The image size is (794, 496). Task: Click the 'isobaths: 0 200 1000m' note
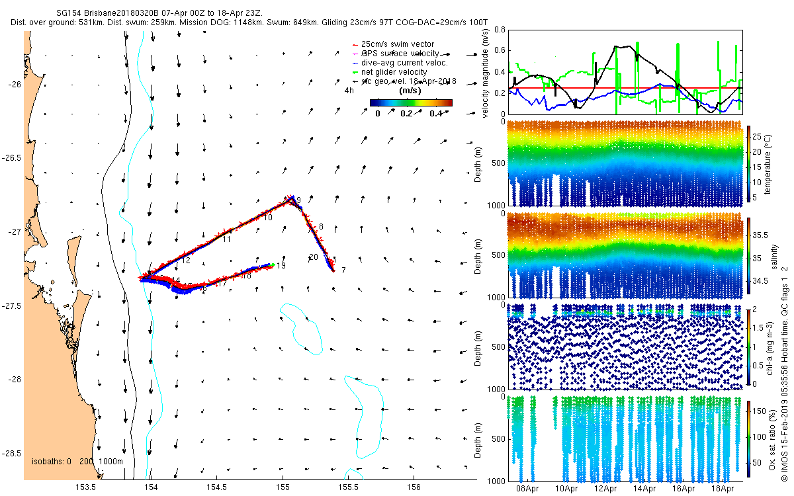tap(77, 461)
